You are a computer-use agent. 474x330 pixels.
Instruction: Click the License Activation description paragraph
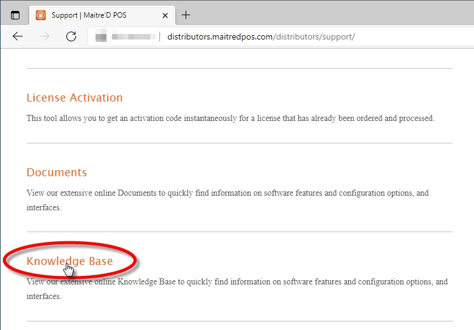click(x=230, y=119)
